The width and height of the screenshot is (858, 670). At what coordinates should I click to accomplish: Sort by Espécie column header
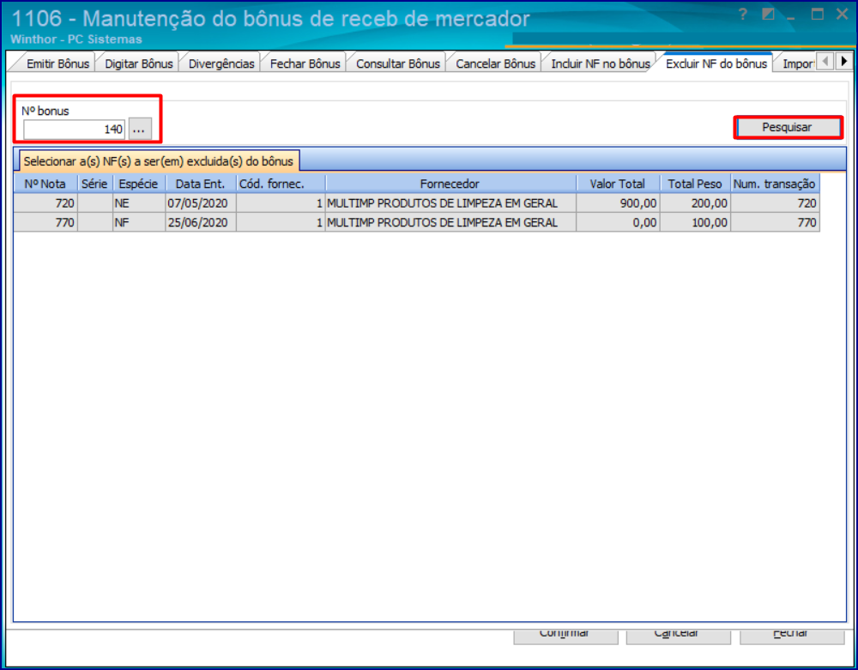pos(138,184)
